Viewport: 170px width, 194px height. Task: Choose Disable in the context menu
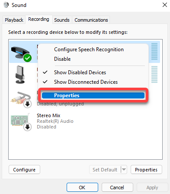pyautogui.click(x=62, y=59)
